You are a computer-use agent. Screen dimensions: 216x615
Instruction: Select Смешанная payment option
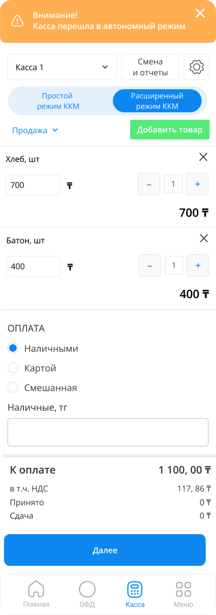43,388
